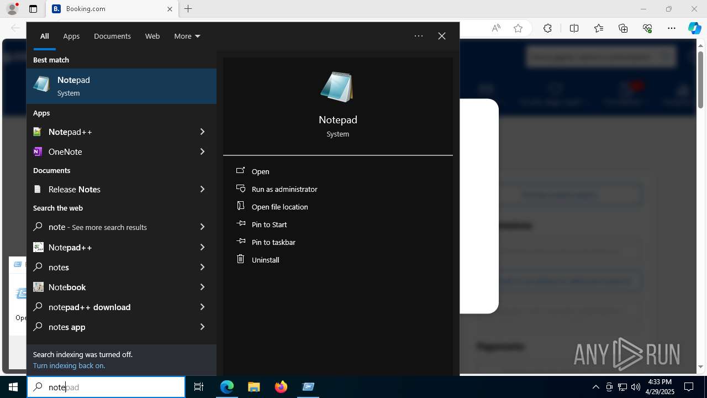
Task: Open Microsoft Edge from taskbar
Action: coord(227,387)
